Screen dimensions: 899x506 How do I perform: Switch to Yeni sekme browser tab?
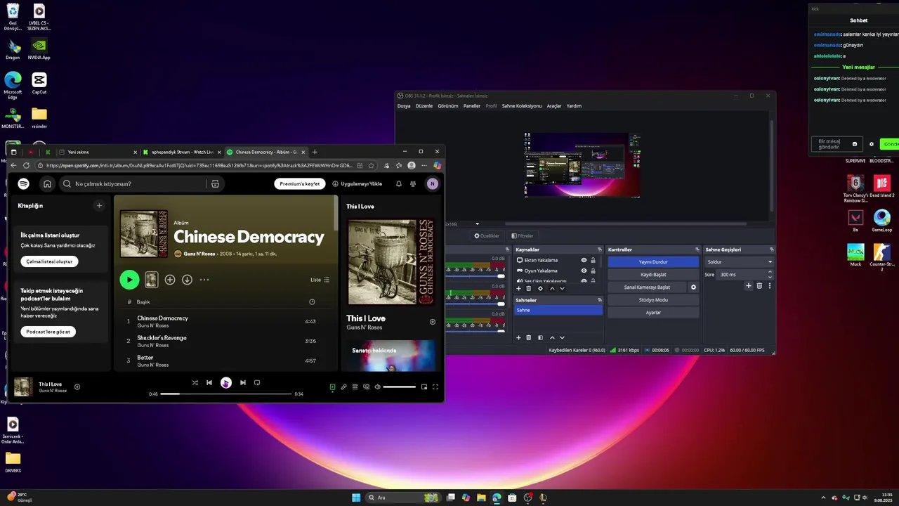pyautogui.click(x=97, y=152)
